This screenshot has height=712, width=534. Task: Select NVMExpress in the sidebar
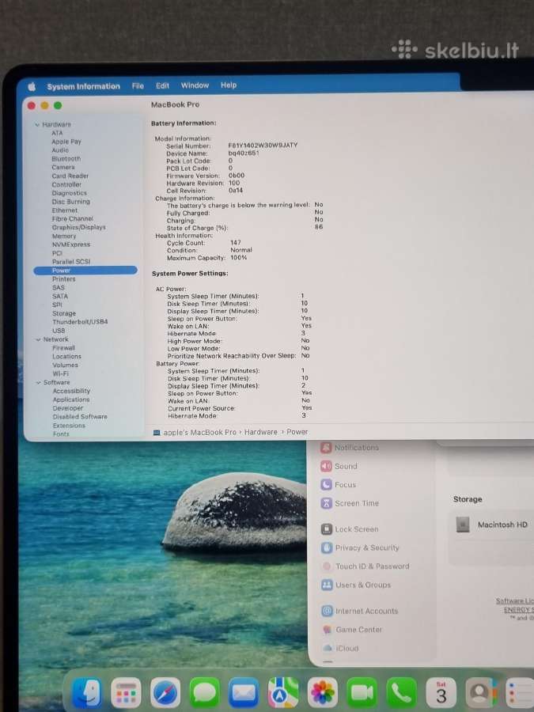(x=71, y=244)
